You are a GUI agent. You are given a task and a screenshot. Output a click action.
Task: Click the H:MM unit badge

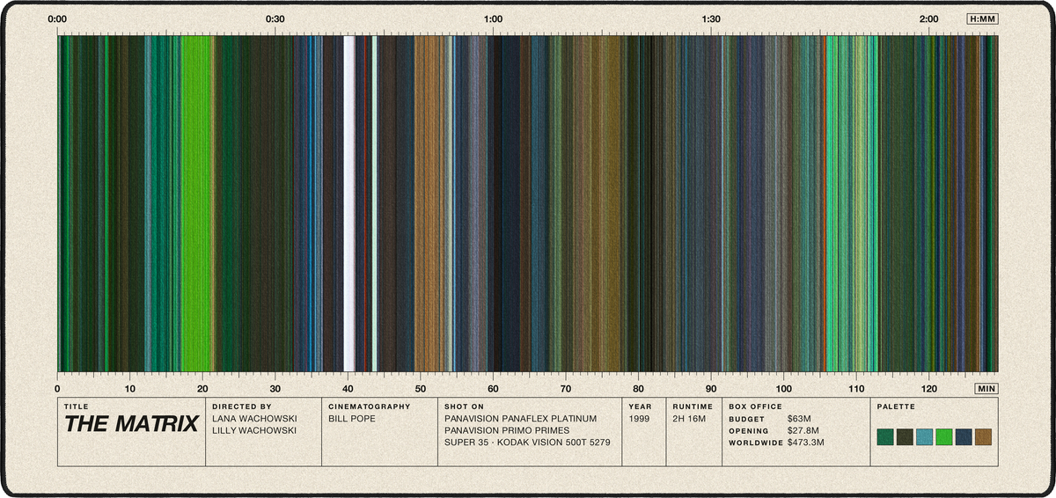[982, 18]
